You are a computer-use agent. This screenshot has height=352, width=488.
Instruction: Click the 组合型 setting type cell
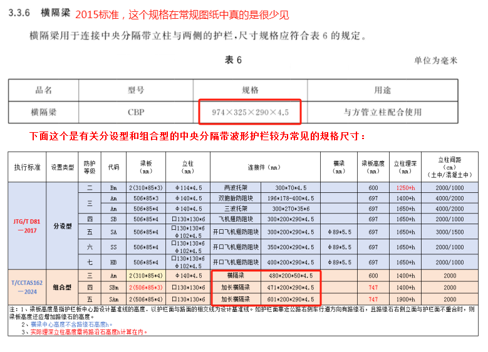(x=63, y=287)
